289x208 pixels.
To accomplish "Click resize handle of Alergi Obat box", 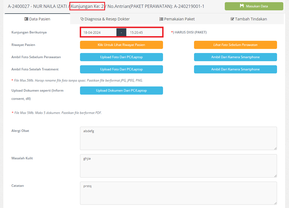I will tap(275, 148).
